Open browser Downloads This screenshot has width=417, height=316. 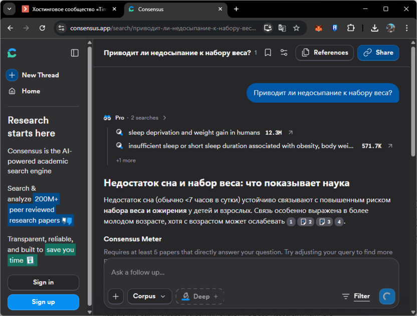point(374,28)
